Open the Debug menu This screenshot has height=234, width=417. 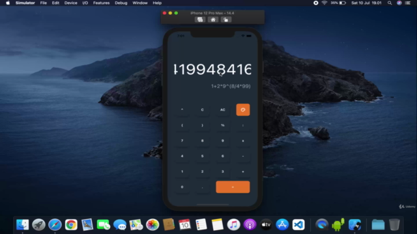[x=121, y=3]
